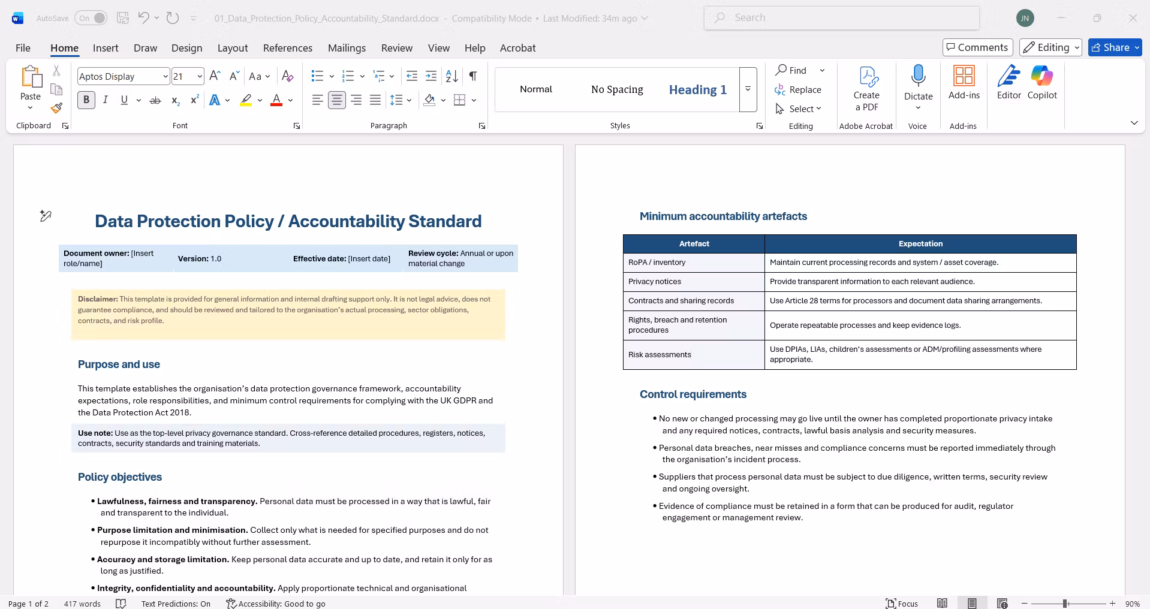
Task: Open the font size dropdown
Action: [199, 77]
